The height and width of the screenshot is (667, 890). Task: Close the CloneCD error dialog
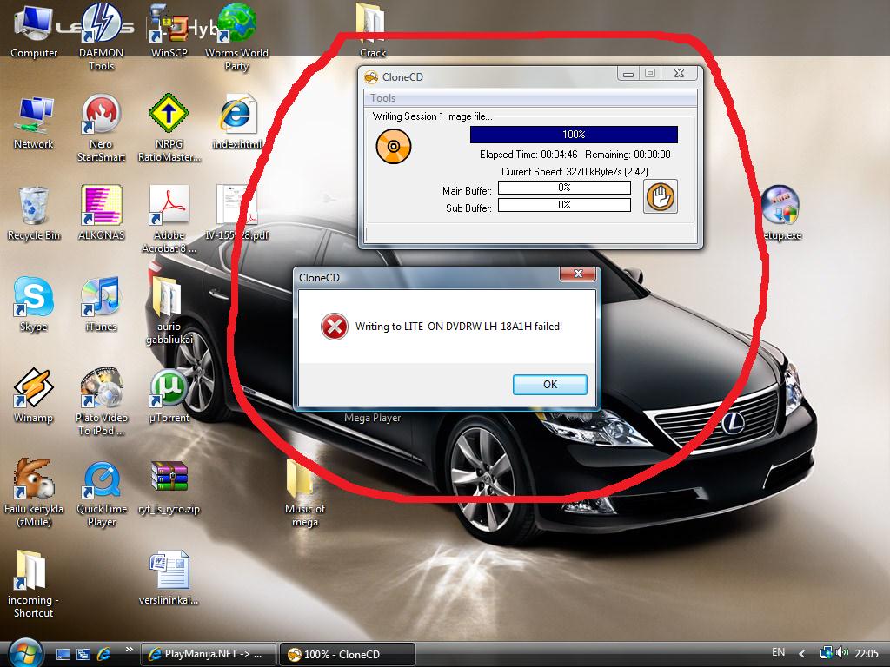578,274
